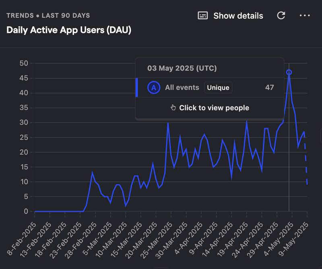
Task: Click the hand pointer icon in tooltip
Action: tap(173, 107)
